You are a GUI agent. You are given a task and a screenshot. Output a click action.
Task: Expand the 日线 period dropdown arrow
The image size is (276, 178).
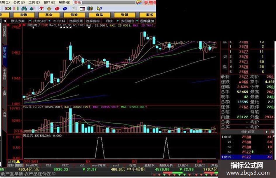pyautogui.click(x=118, y=21)
